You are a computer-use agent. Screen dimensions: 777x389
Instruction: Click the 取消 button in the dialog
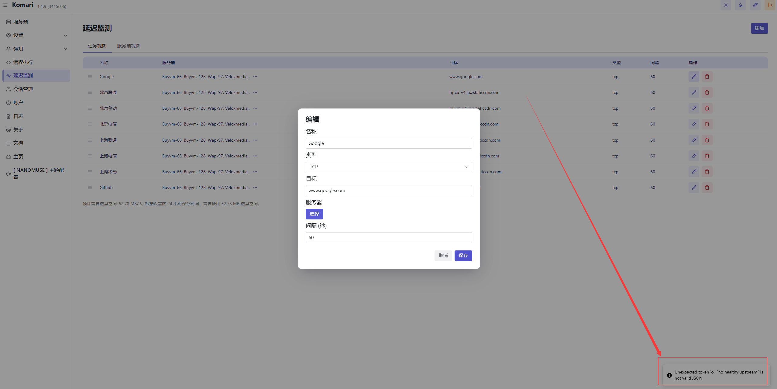tap(443, 256)
